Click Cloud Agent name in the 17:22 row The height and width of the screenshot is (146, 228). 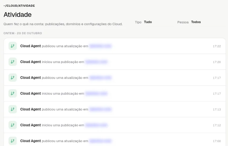[30, 46]
